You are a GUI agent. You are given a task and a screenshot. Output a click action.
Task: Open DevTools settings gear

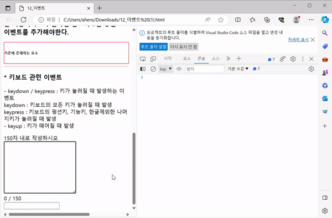(x=293, y=59)
